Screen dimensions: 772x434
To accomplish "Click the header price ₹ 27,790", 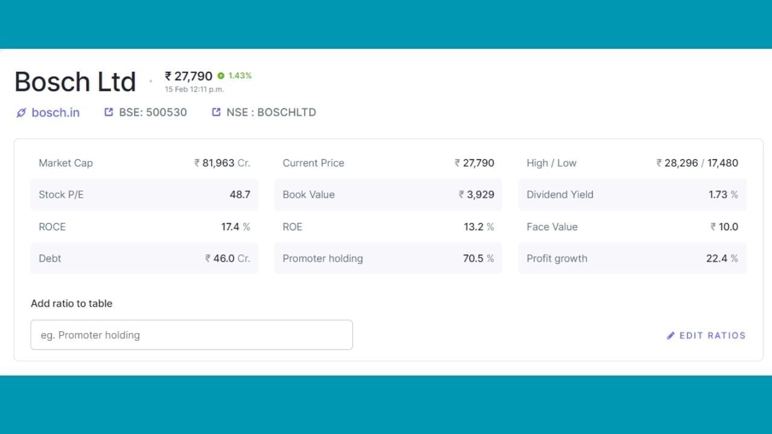I will click(189, 77).
